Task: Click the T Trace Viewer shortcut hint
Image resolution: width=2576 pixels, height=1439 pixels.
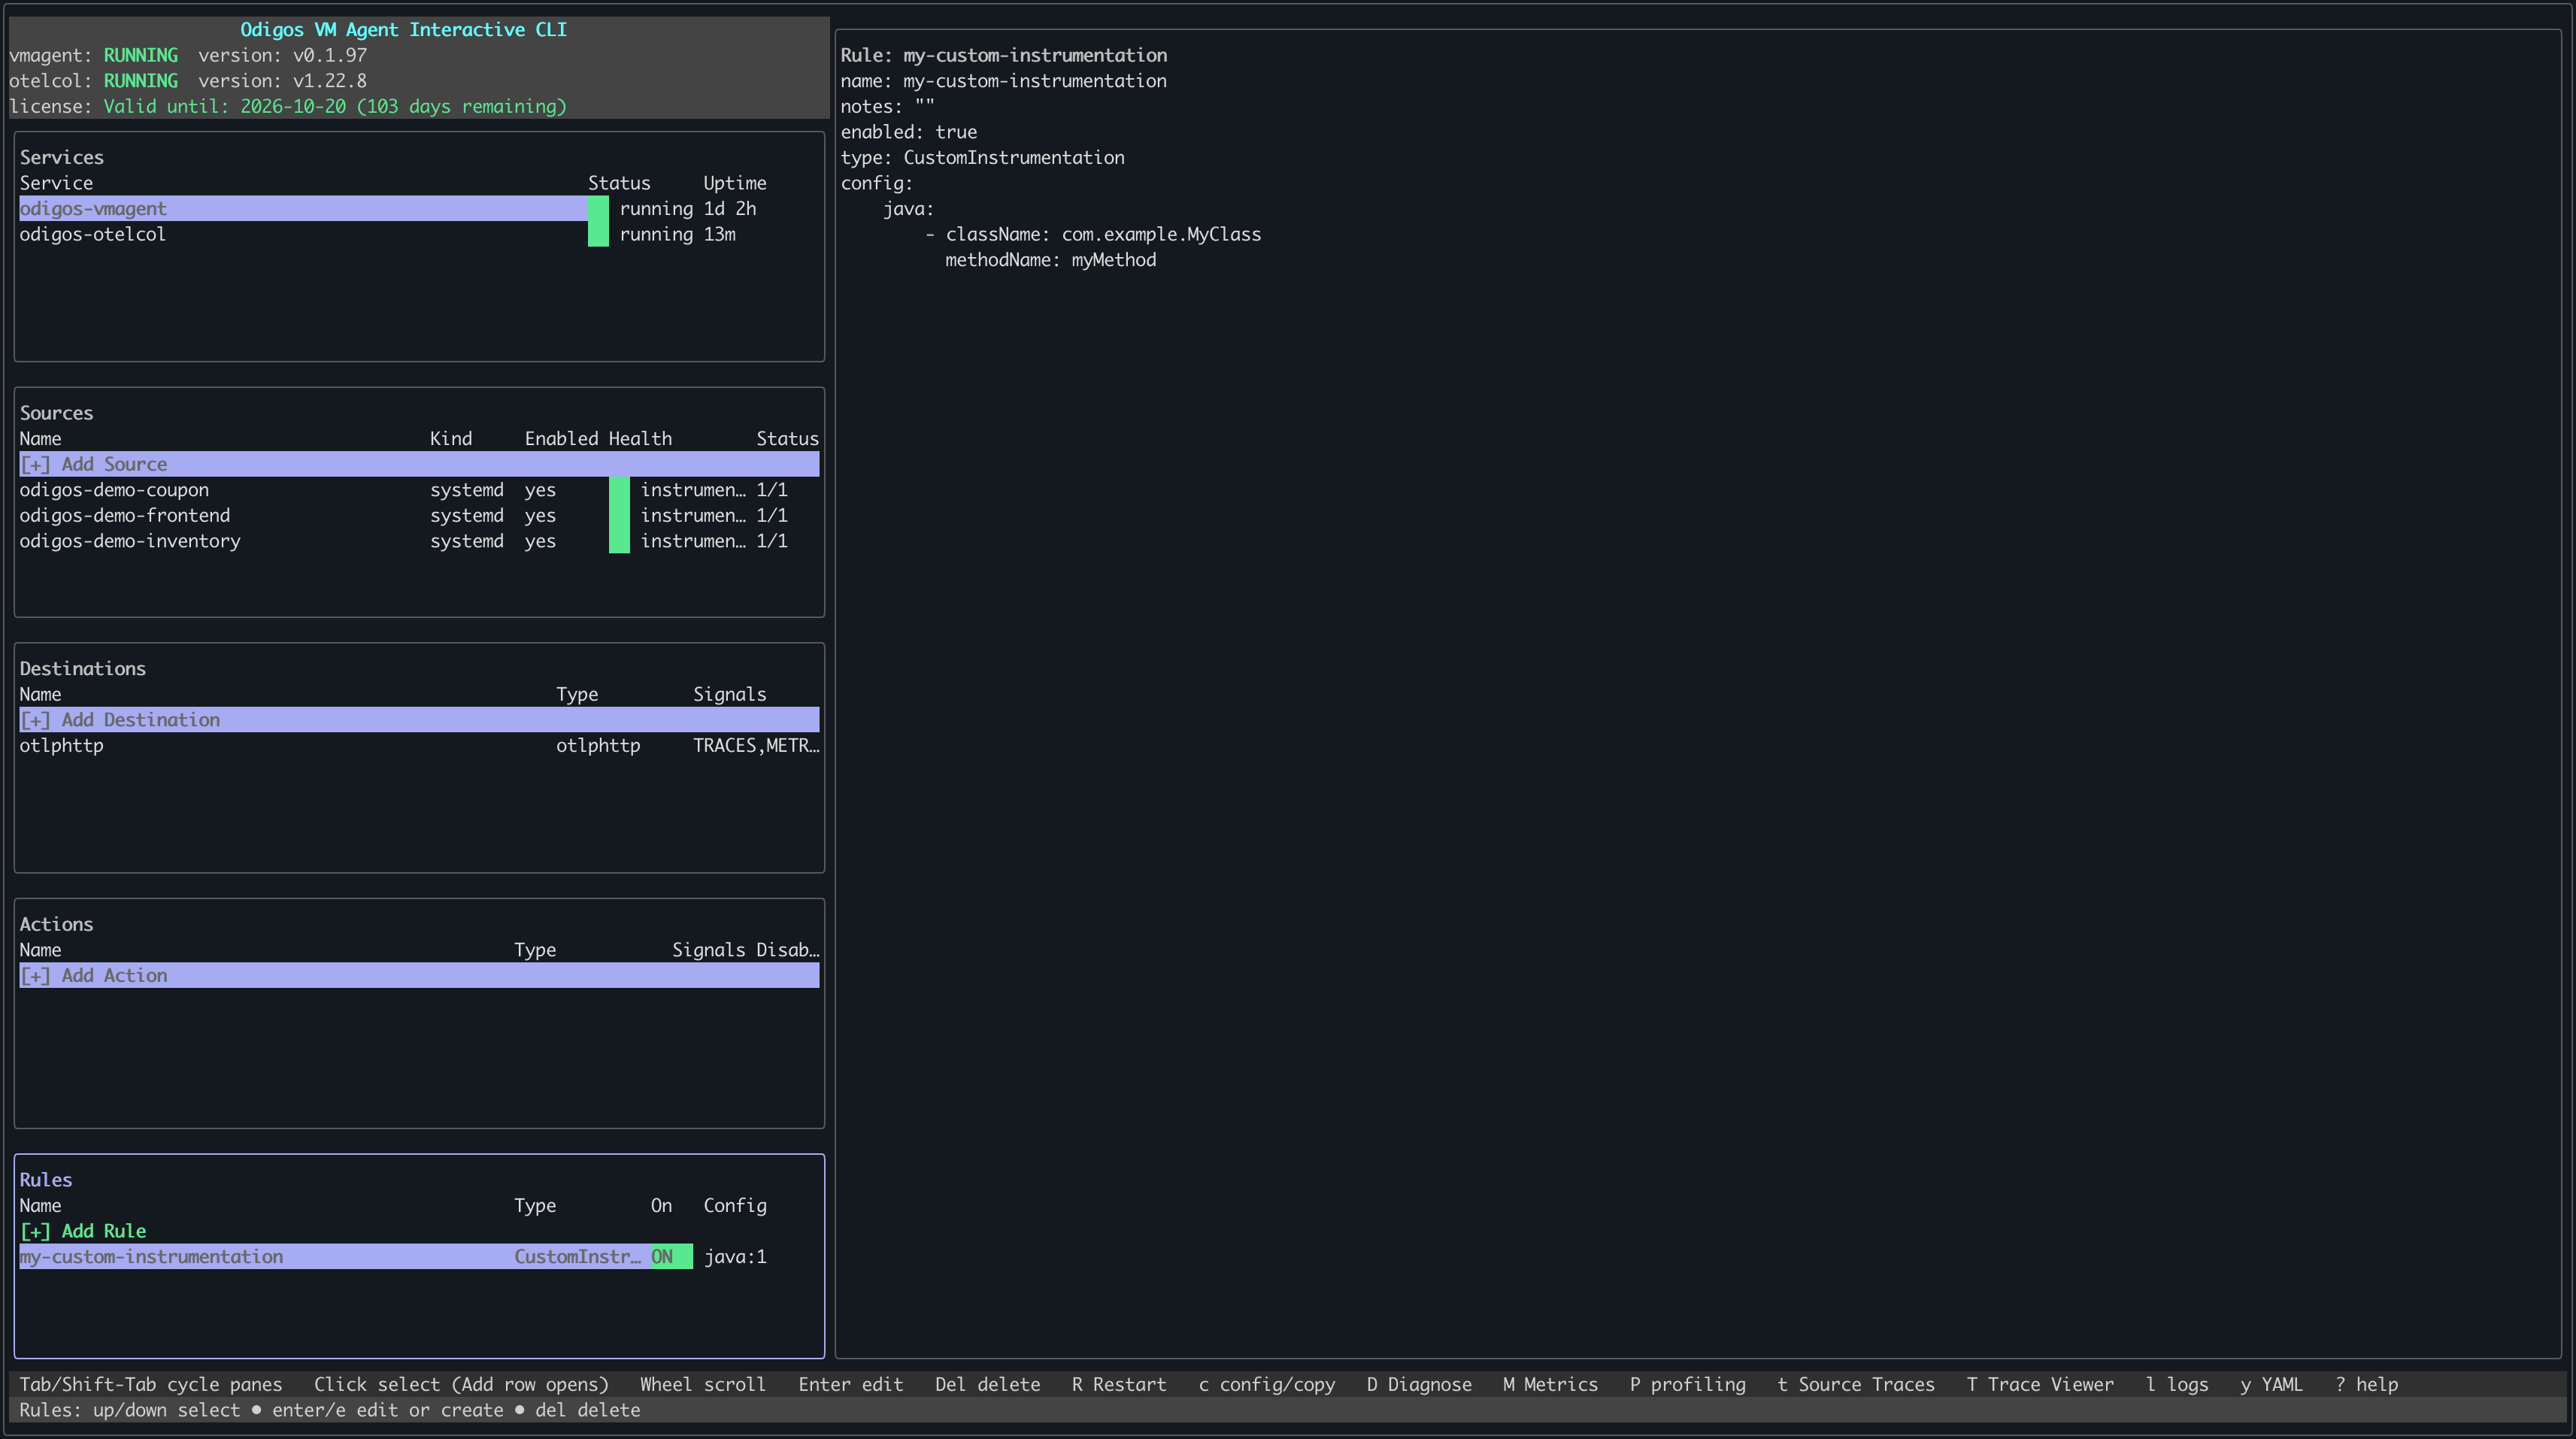Action: (x=2040, y=1385)
